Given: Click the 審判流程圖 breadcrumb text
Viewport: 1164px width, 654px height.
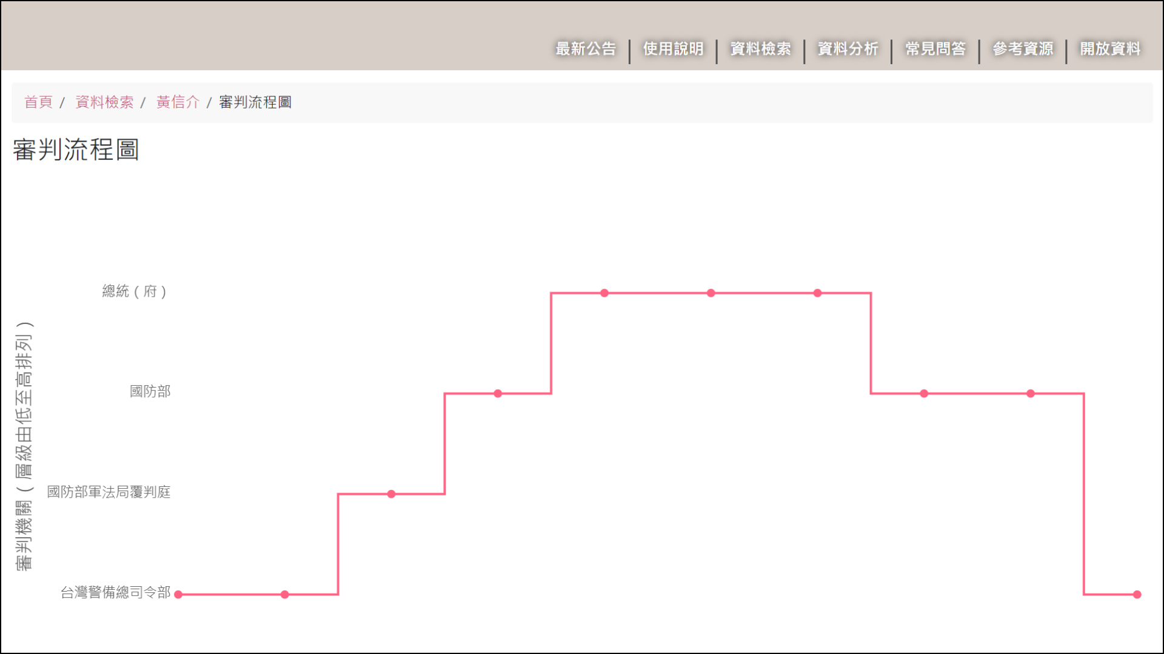Looking at the screenshot, I should [255, 102].
